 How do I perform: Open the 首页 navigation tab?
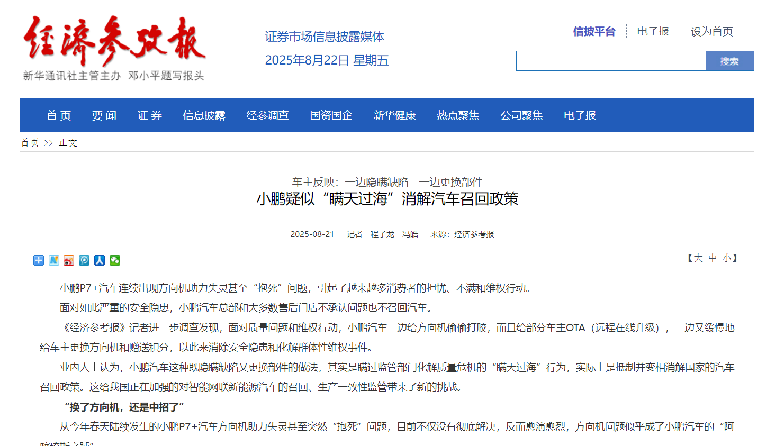click(x=59, y=115)
